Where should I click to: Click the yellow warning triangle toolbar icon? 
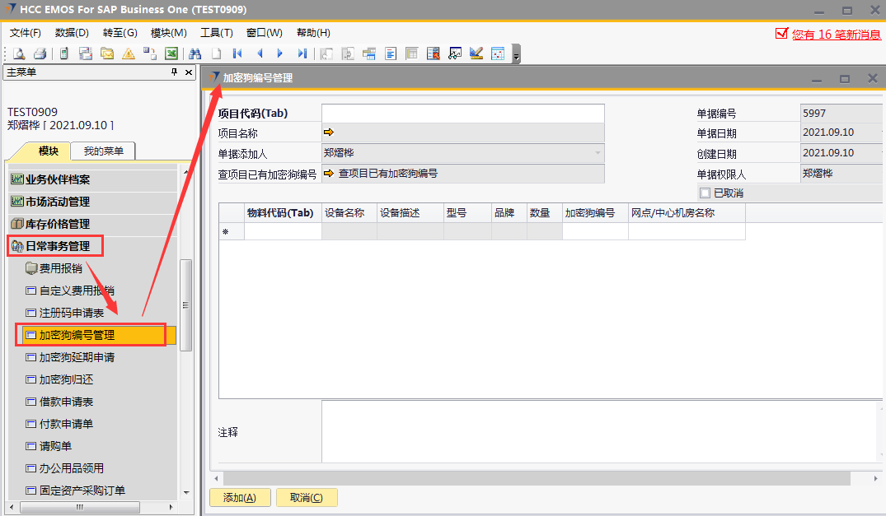tap(129, 53)
